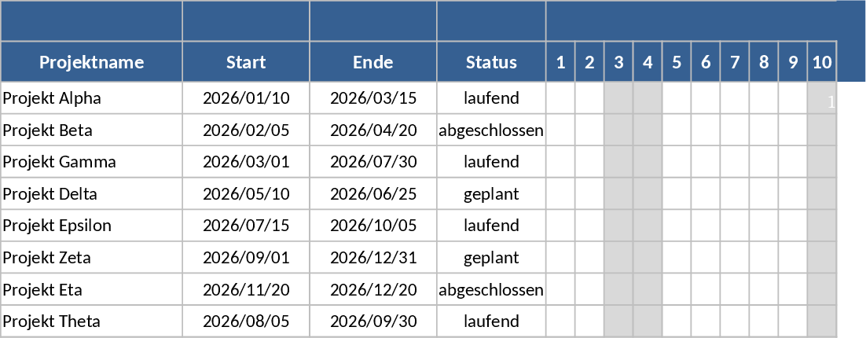Click the start date 2026/05/10 cell
This screenshot has height=338, width=866.
246,194
